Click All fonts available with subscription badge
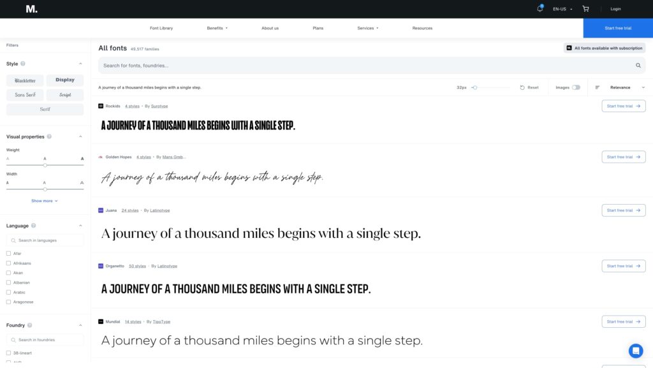653x368 pixels. 605,48
